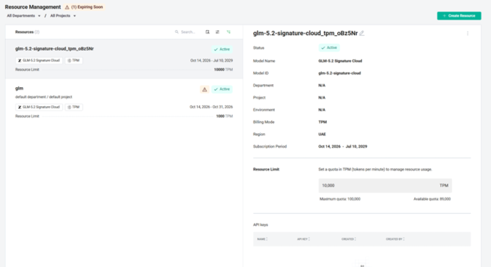Select the glm resource in the list
The width and height of the screenshot is (491, 267).
pos(124,102)
